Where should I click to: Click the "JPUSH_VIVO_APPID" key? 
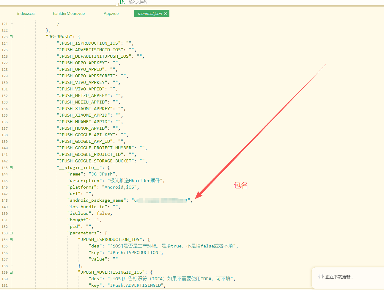pos(81,89)
